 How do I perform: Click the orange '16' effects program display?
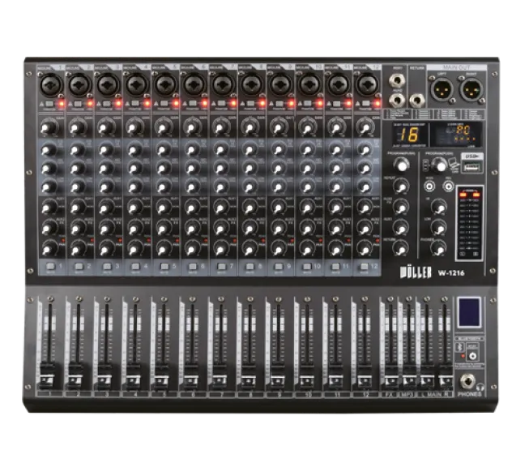[410, 135]
